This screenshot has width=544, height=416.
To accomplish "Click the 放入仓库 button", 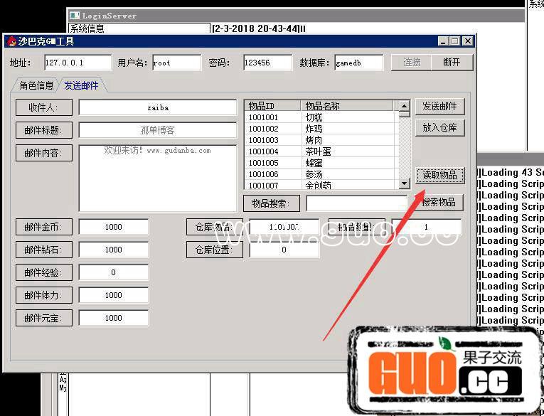I will [x=439, y=128].
